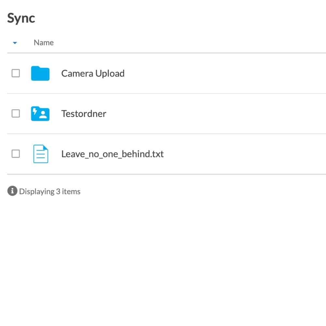
Task: Open Leave_no_one_behind.txt file name
Action: 112,154
